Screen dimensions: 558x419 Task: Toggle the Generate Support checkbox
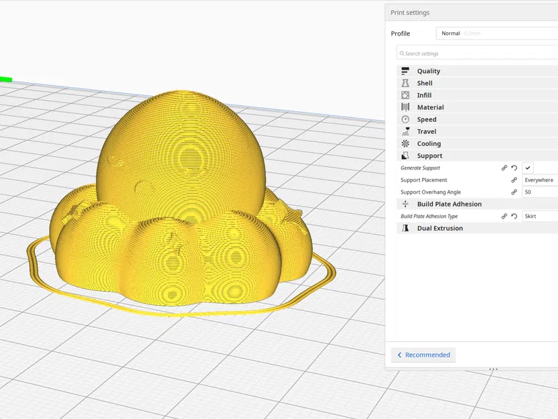click(528, 168)
